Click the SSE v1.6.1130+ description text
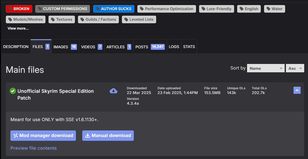Image resolution: width=308 pixels, height=159 pixels. tap(54, 119)
